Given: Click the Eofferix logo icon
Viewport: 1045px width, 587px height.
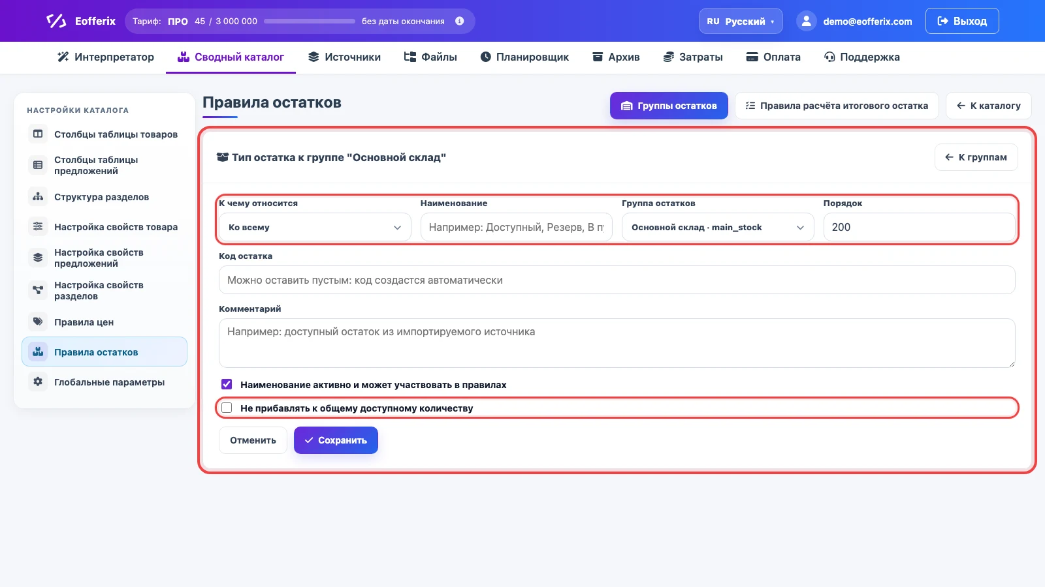Looking at the screenshot, I should click(56, 21).
